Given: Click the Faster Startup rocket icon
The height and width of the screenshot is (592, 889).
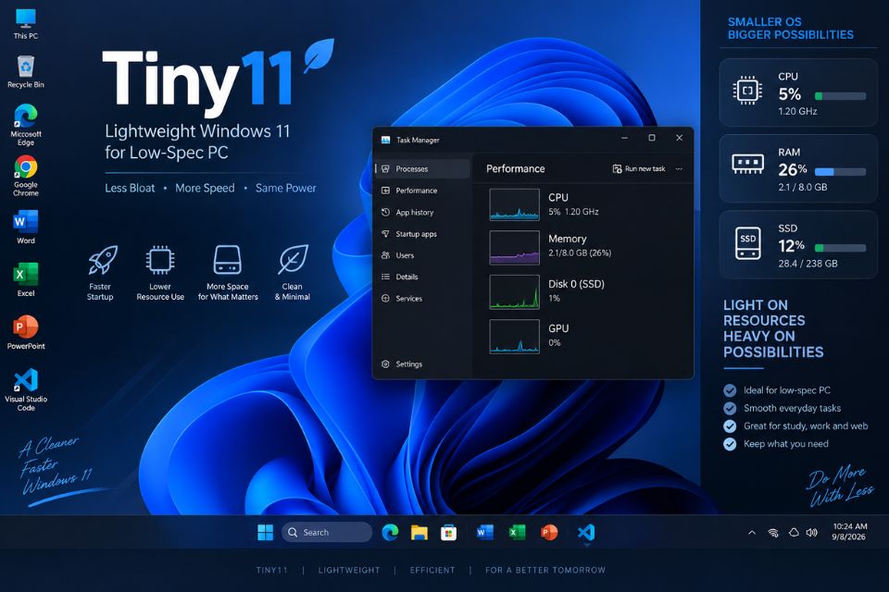Looking at the screenshot, I should (x=103, y=260).
